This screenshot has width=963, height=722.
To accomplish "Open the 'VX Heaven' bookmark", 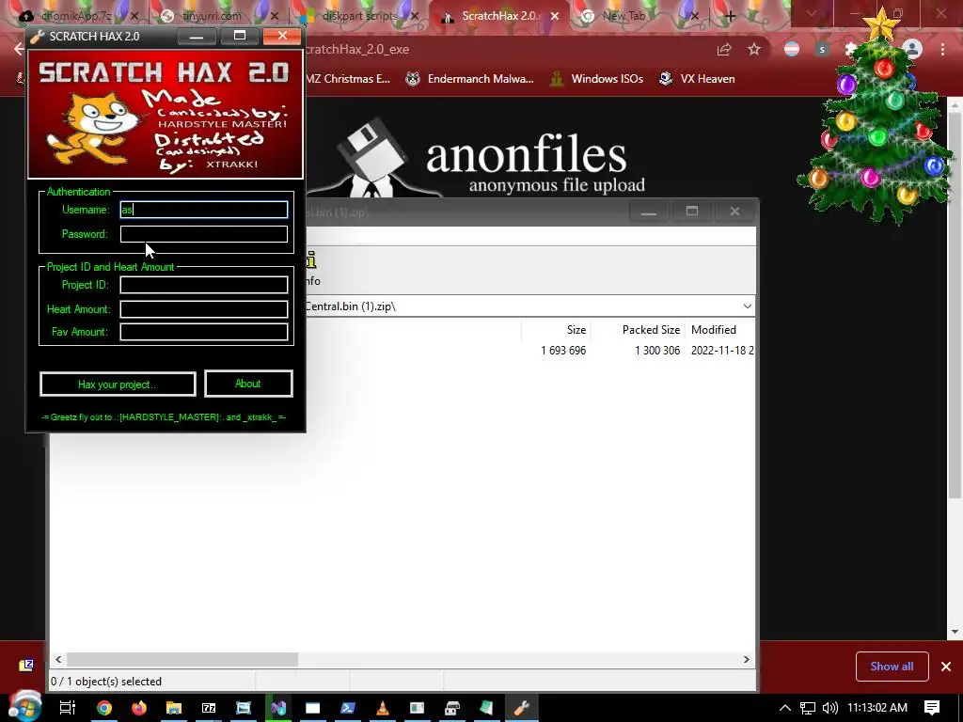I will [697, 79].
